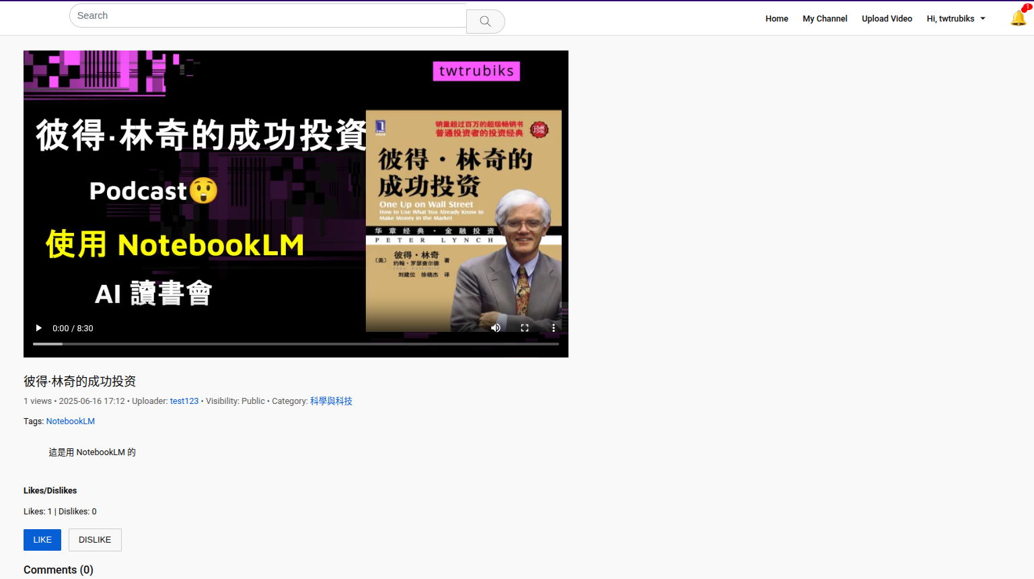Open the video's more options menu
1034x579 pixels.
click(x=554, y=328)
